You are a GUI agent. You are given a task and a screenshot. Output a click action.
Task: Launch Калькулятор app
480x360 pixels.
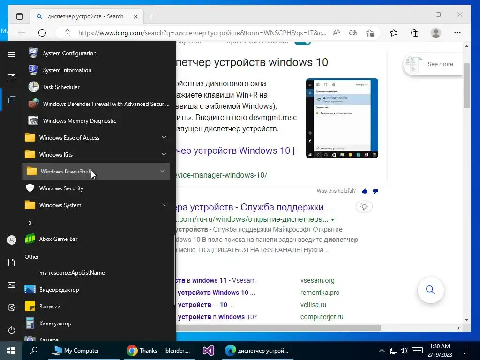tap(96, 323)
